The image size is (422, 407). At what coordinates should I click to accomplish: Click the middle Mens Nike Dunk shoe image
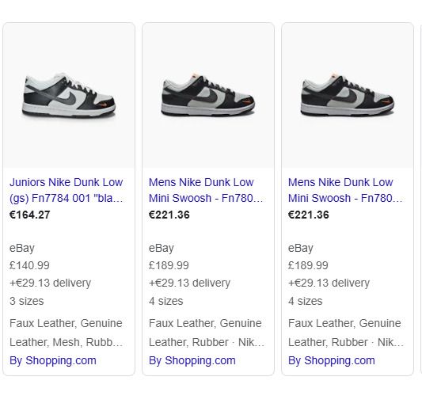click(208, 96)
